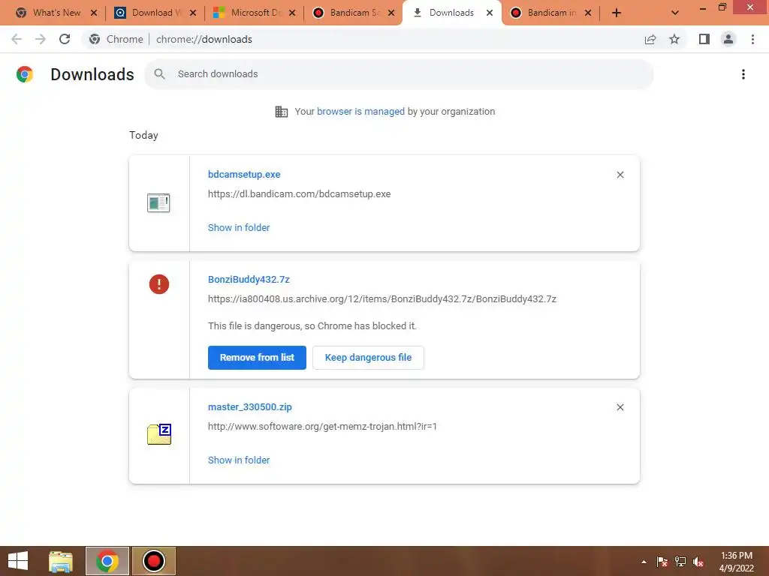Open Chrome's main three-dot menu
The image size is (769, 576).
pos(752,39)
